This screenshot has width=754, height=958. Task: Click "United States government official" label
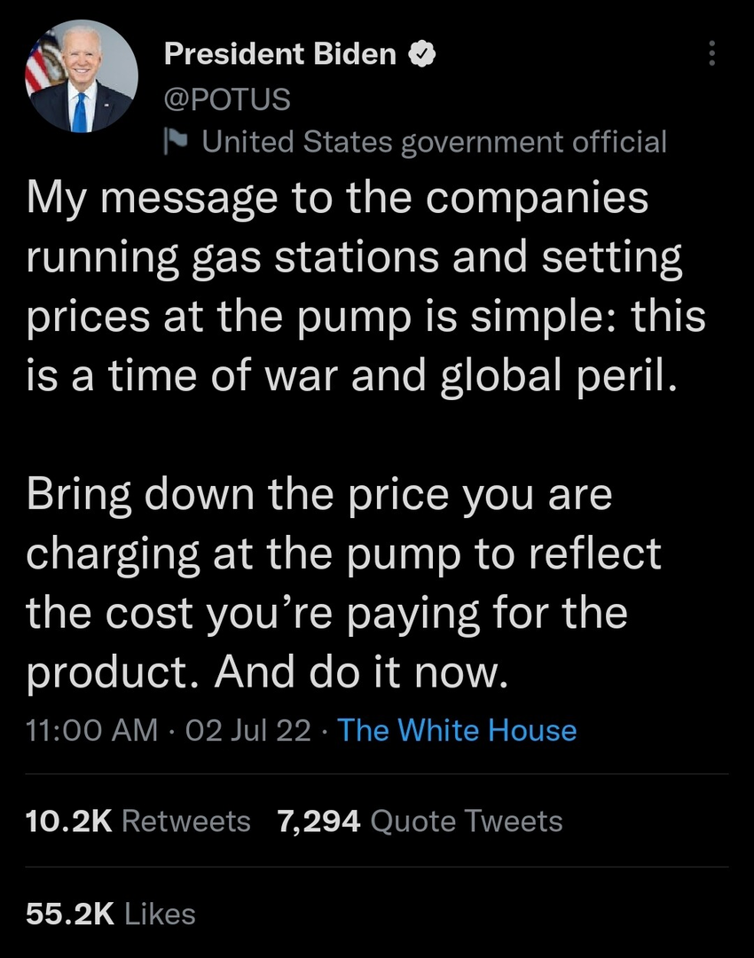point(434,141)
